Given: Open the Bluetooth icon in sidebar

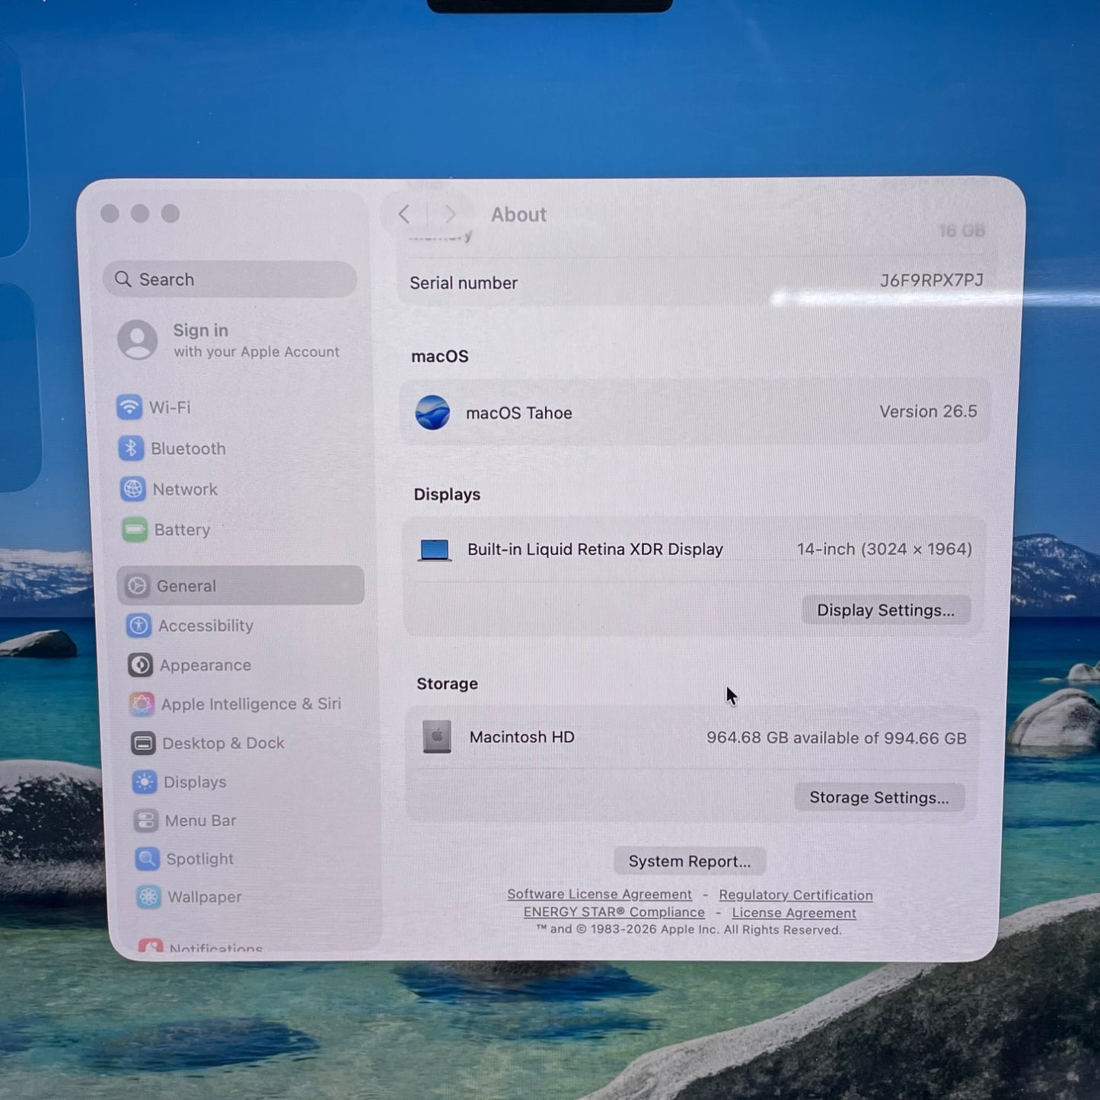Looking at the screenshot, I should pyautogui.click(x=131, y=448).
